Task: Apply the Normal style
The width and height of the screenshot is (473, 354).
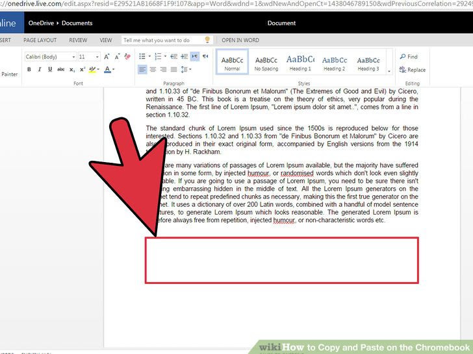Action: [x=233, y=62]
